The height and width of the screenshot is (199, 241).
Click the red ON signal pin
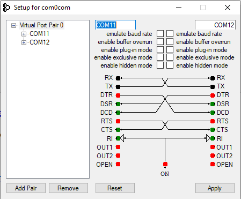pyautogui.click(x=165, y=164)
